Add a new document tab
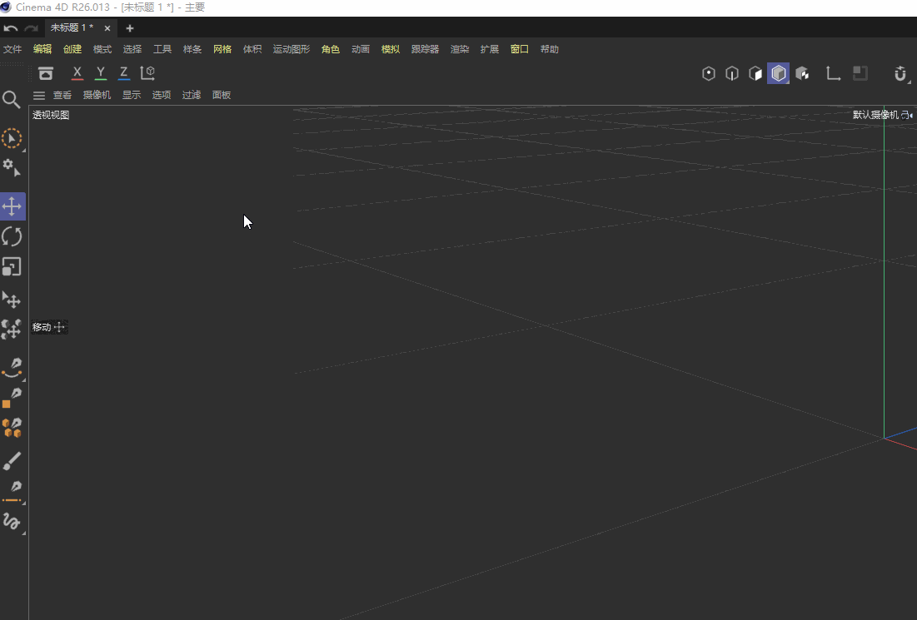917x620 pixels. click(x=130, y=28)
